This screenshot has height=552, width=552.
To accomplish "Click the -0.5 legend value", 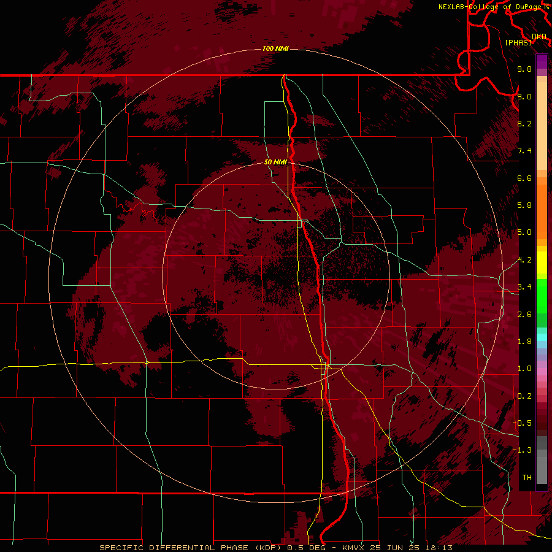I will tap(523, 423).
